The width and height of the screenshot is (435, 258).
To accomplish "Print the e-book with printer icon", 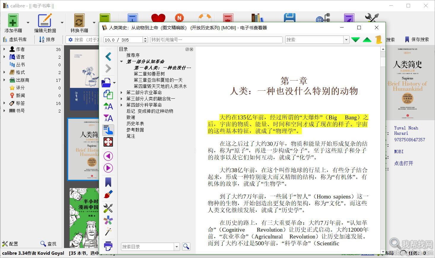I will pyautogui.click(x=108, y=246).
